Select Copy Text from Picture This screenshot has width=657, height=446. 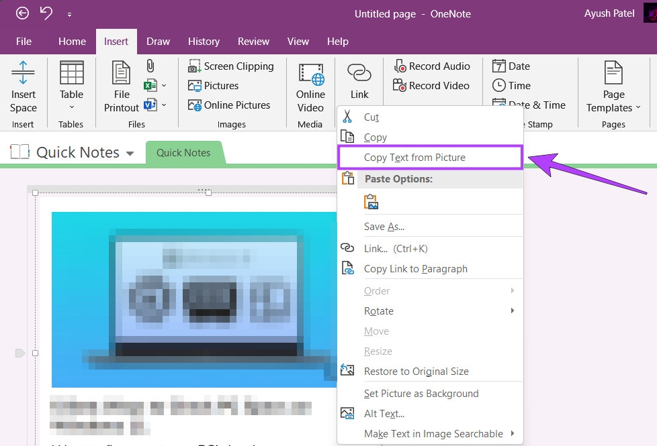431,158
